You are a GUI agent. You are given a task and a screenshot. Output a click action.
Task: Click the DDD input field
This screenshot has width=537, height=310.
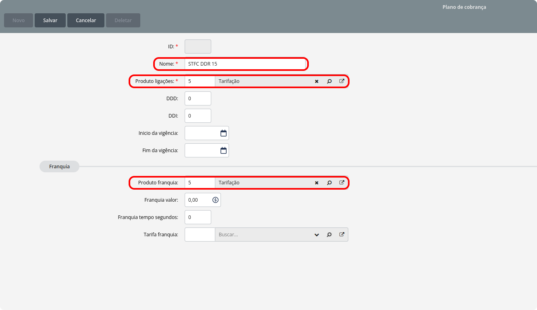(198, 99)
